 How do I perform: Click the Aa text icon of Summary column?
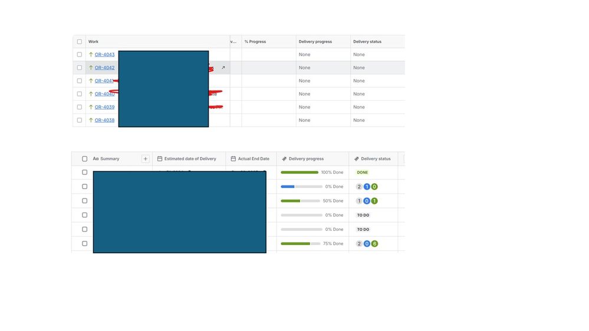[x=96, y=159]
